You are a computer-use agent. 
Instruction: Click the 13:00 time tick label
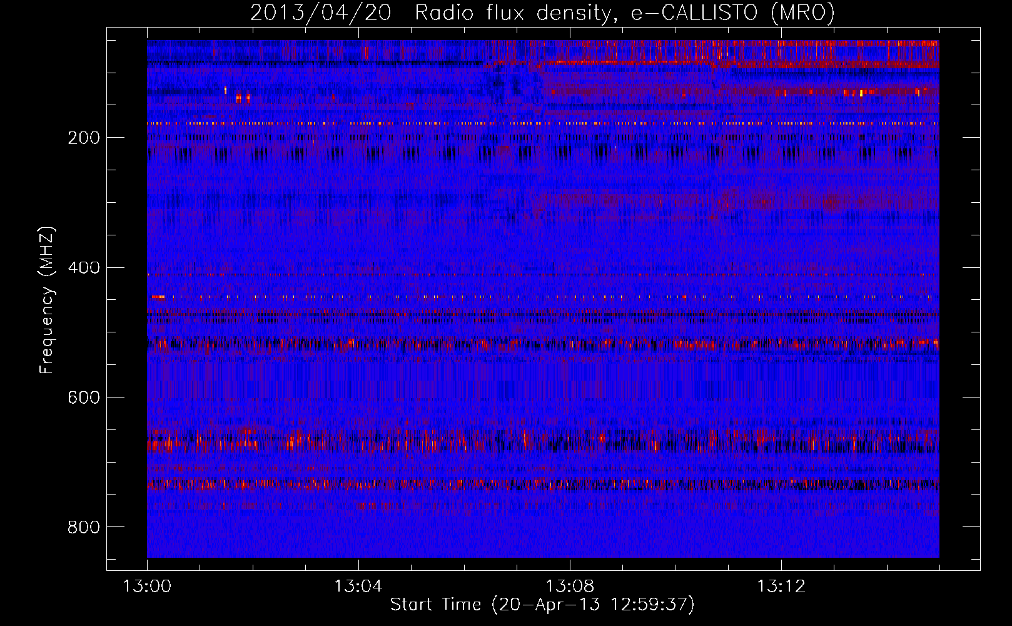(x=147, y=587)
